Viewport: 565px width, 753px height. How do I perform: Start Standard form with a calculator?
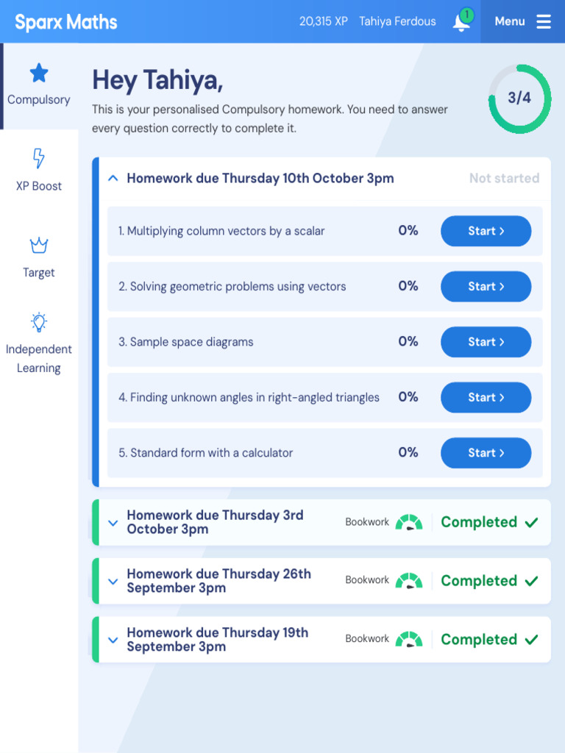tap(486, 453)
